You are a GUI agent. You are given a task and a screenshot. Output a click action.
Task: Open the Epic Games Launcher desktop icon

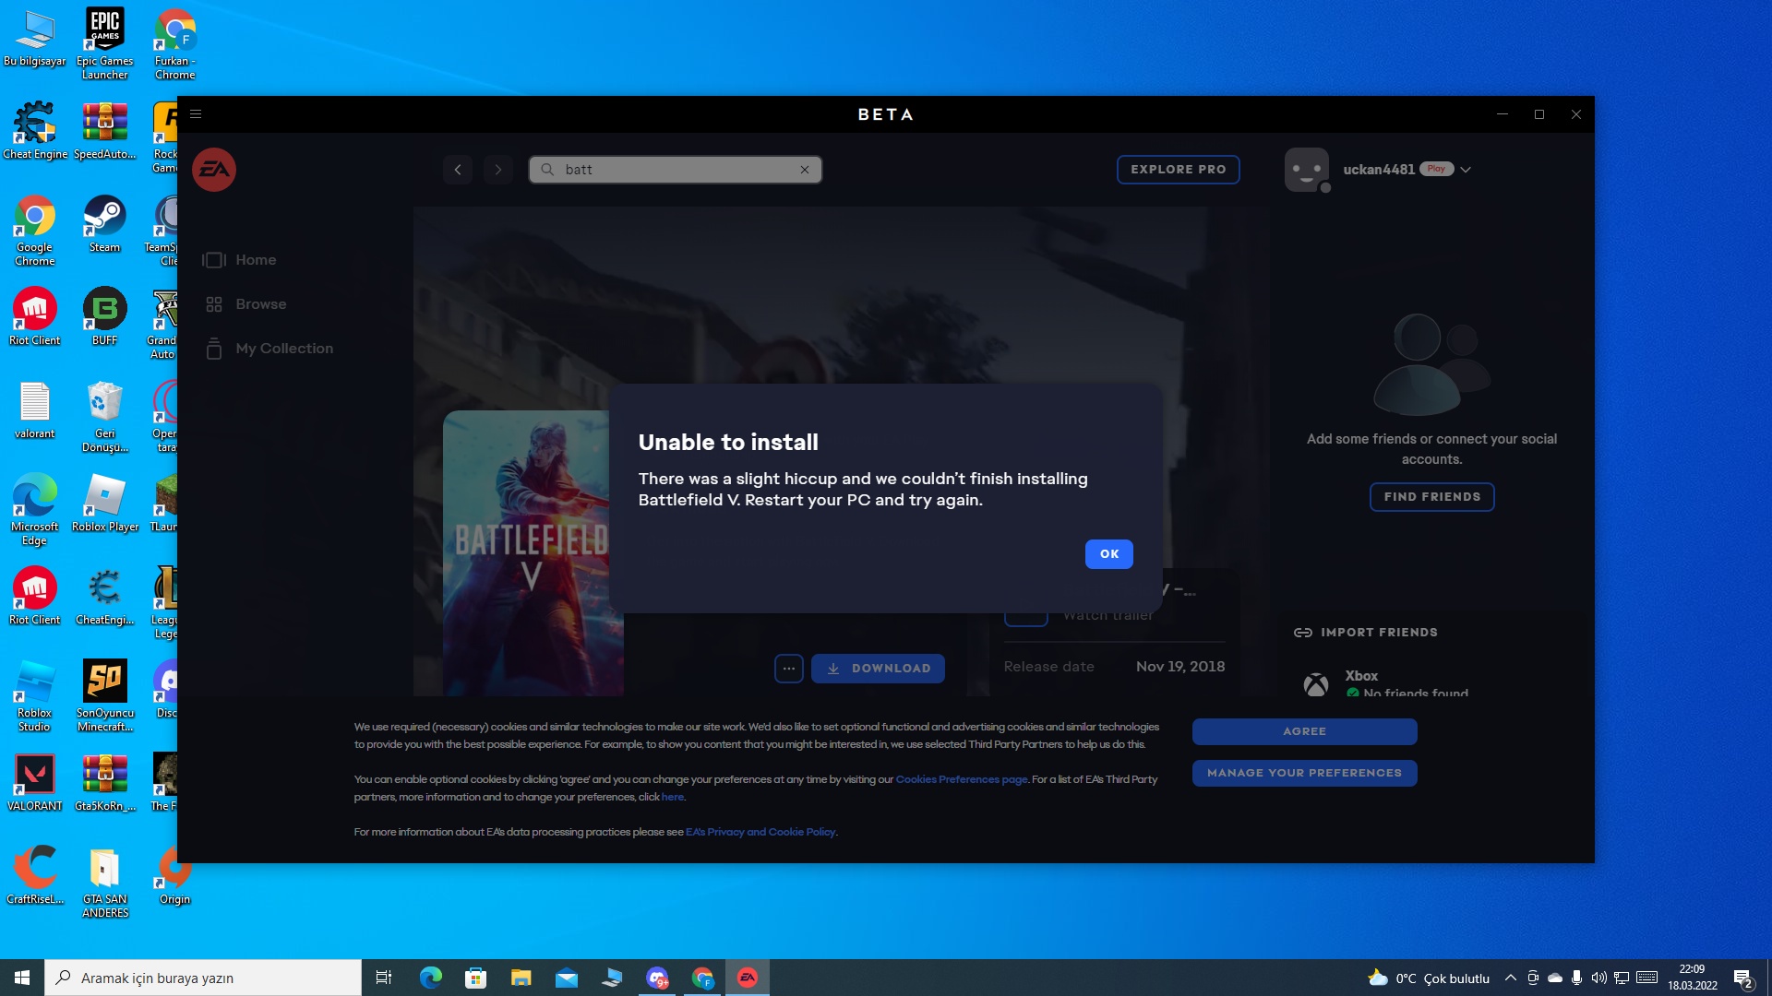click(104, 43)
